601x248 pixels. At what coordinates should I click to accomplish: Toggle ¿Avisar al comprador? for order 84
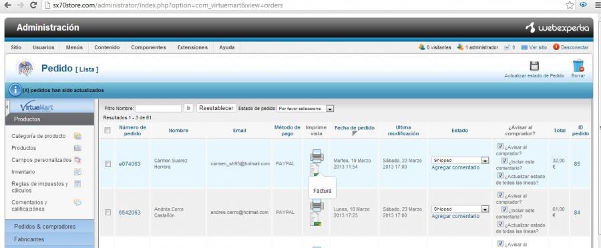(500, 195)
